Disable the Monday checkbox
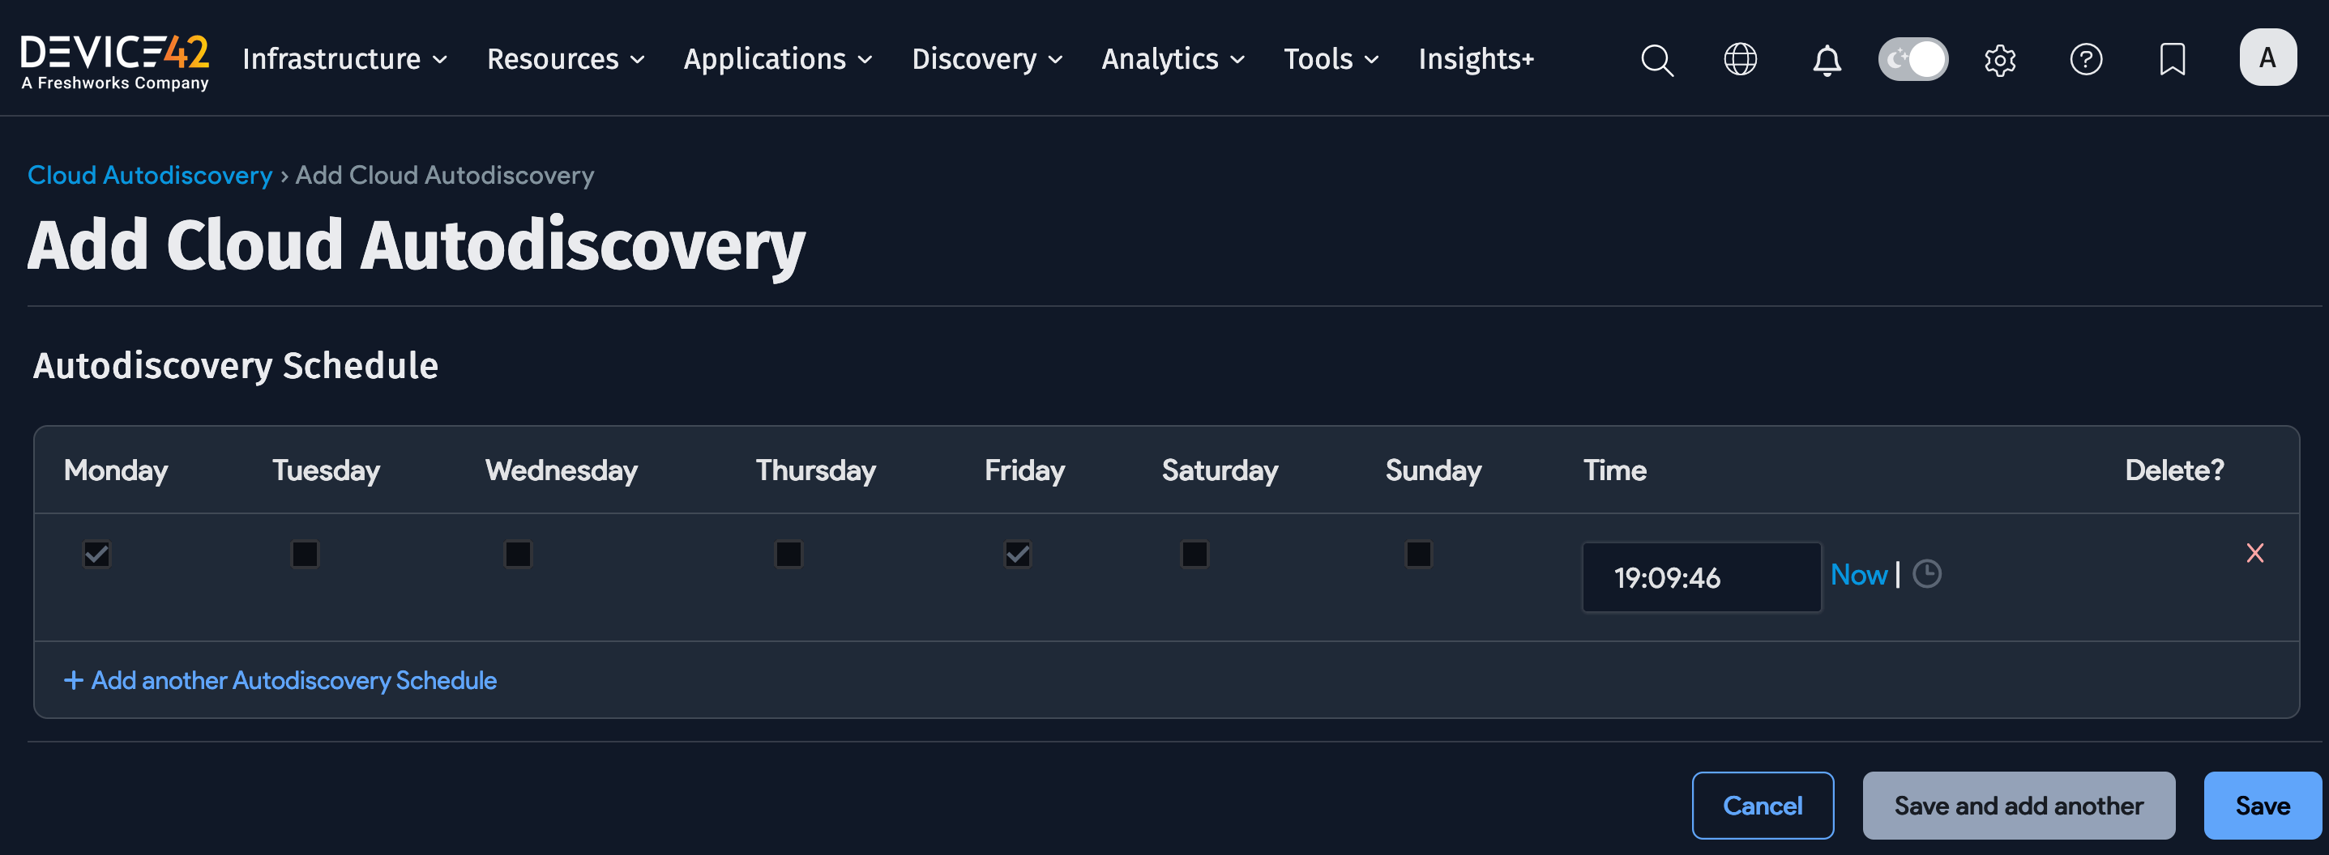The image size is (2329, 855). click(96, 555)
